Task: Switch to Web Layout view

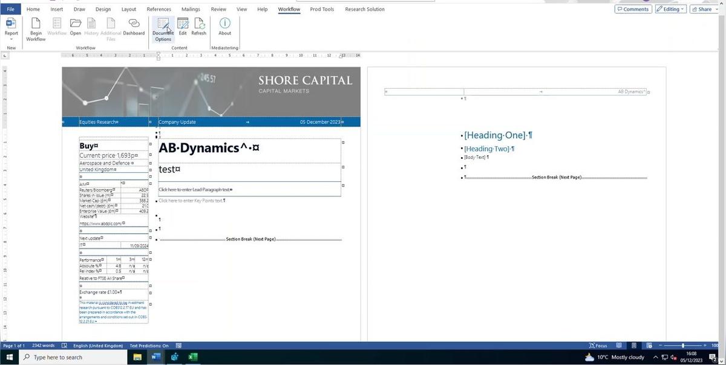Action: coord(649,346)
